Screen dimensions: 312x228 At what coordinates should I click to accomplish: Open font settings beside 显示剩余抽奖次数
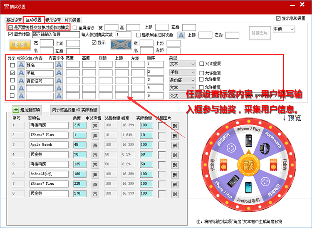click(x=181, y=35)
